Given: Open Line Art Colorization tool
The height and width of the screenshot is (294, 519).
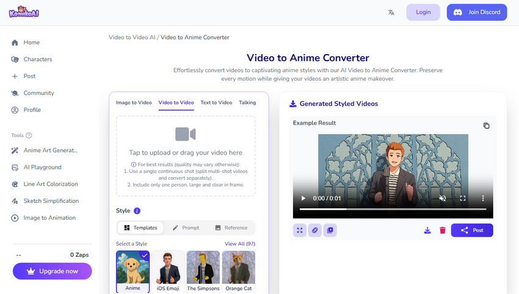Looking at the screenshot, I should coord(51,184).
